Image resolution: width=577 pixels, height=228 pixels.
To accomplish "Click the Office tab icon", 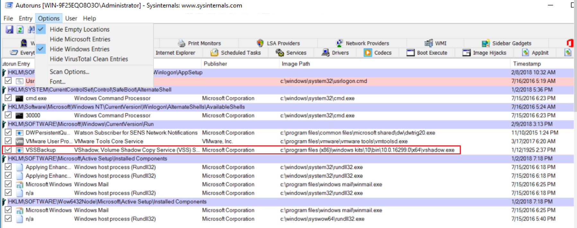I will (x=570, y=43).
